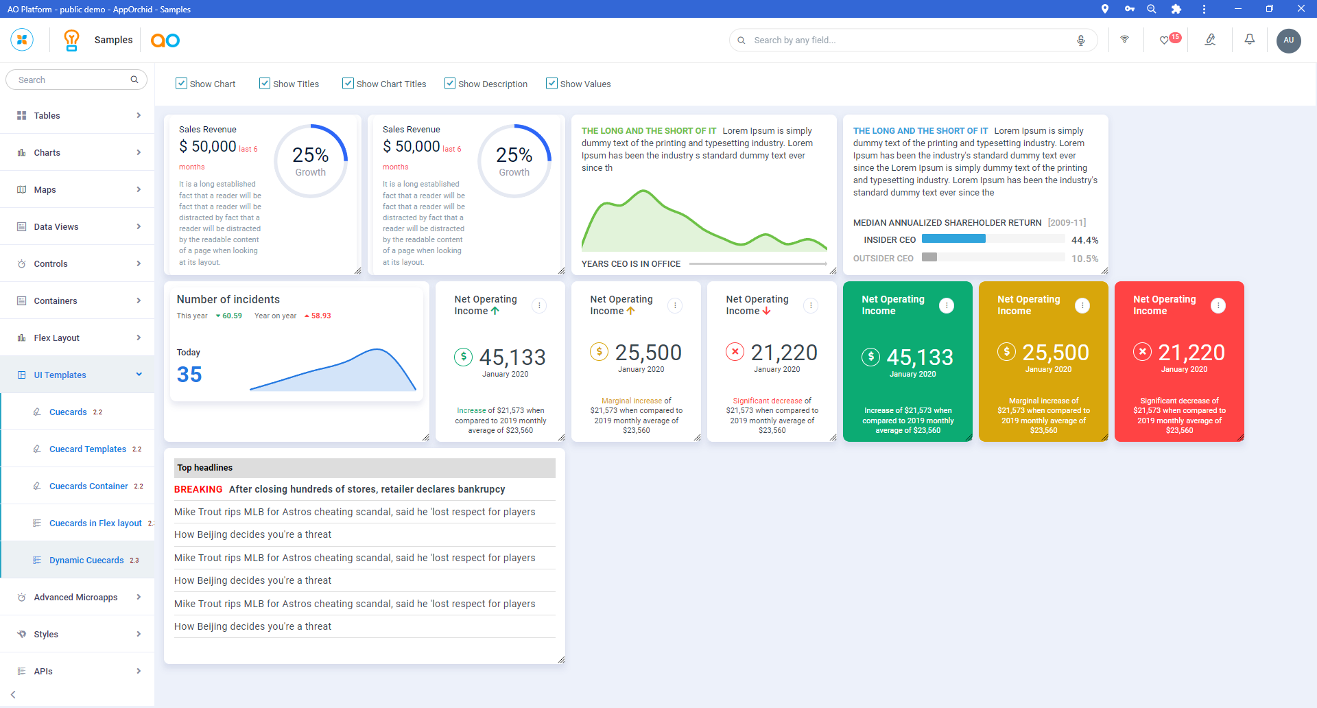Open the app launcher icon at top-left

click(22, 40)
